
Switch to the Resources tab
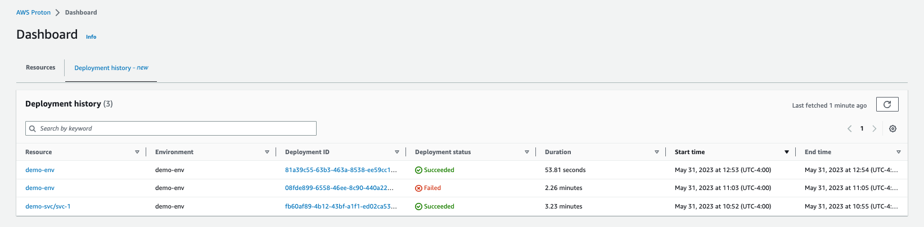click(x=40, y=68)
